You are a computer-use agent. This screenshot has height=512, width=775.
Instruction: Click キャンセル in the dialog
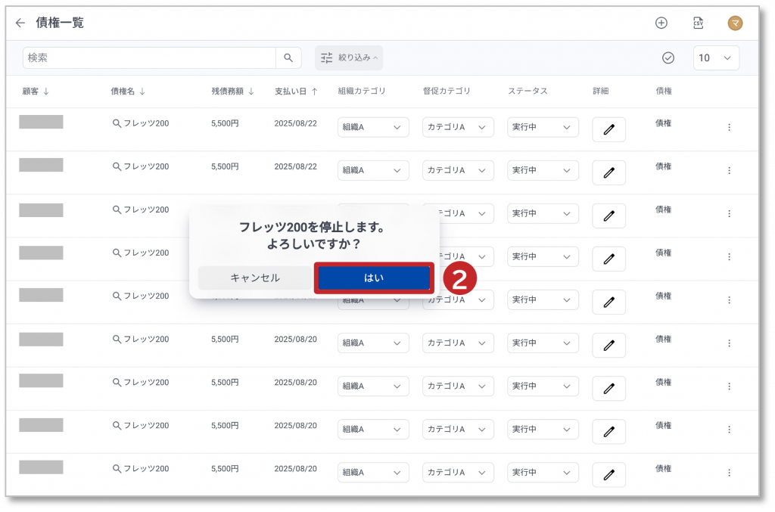click(255, 278)
